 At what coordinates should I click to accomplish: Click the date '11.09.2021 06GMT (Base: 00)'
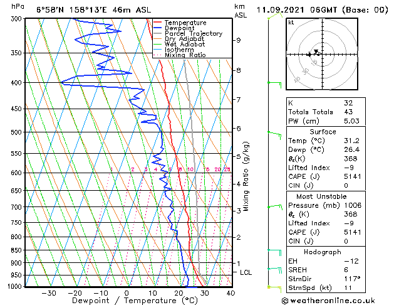tap(323, 10)
